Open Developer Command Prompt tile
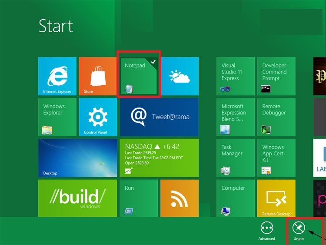 coord(276,76)
